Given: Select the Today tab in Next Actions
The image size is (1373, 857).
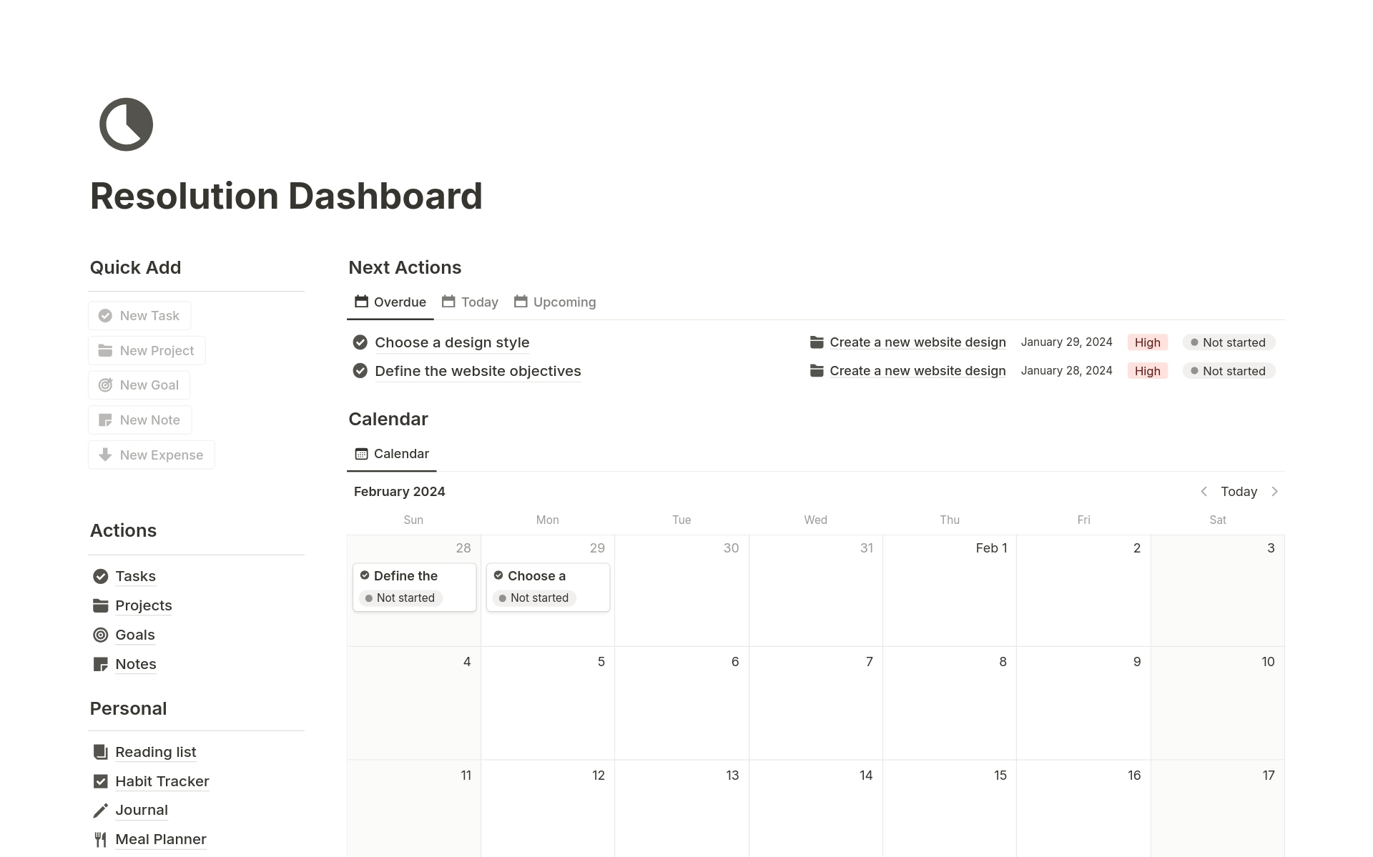Looking at the screenshot, I should [479, 302].
